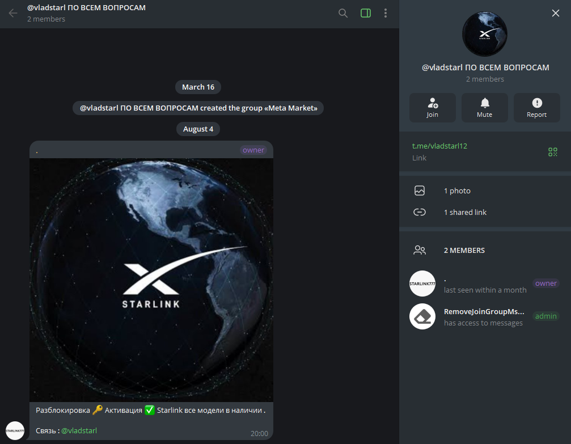Click the owner tag on the message
The image size is (571, 444).
pyautogui.click(x=253, y=150)
